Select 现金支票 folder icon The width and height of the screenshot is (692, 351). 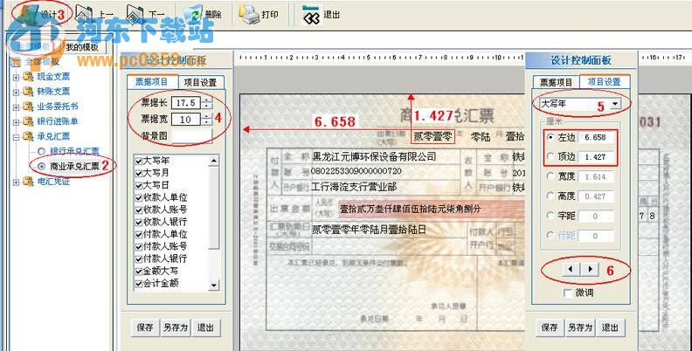[x=28, y=77]
